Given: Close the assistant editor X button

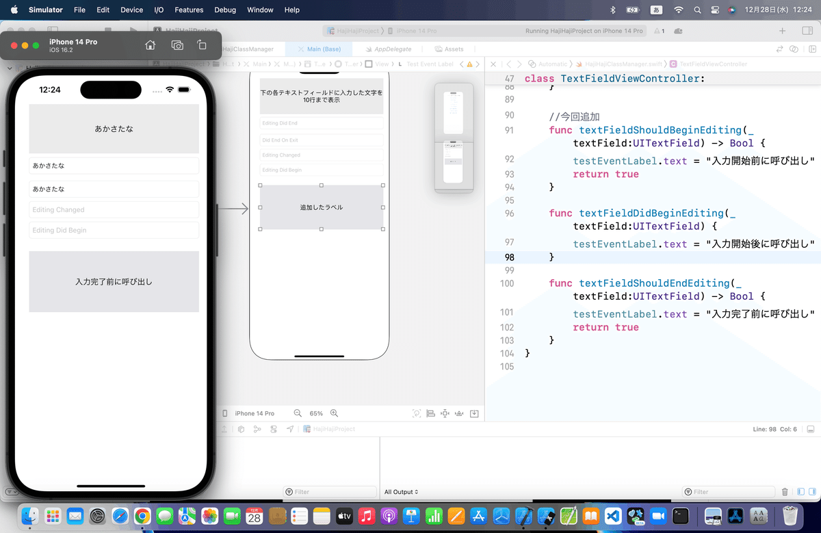Looking at the screenshot, I should pyautogui.click(x=493, y=64).
